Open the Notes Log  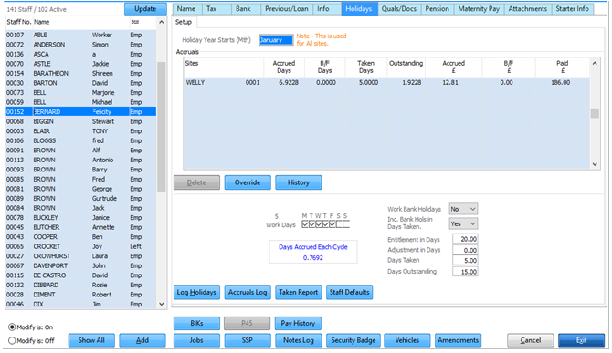coord(299,340)
